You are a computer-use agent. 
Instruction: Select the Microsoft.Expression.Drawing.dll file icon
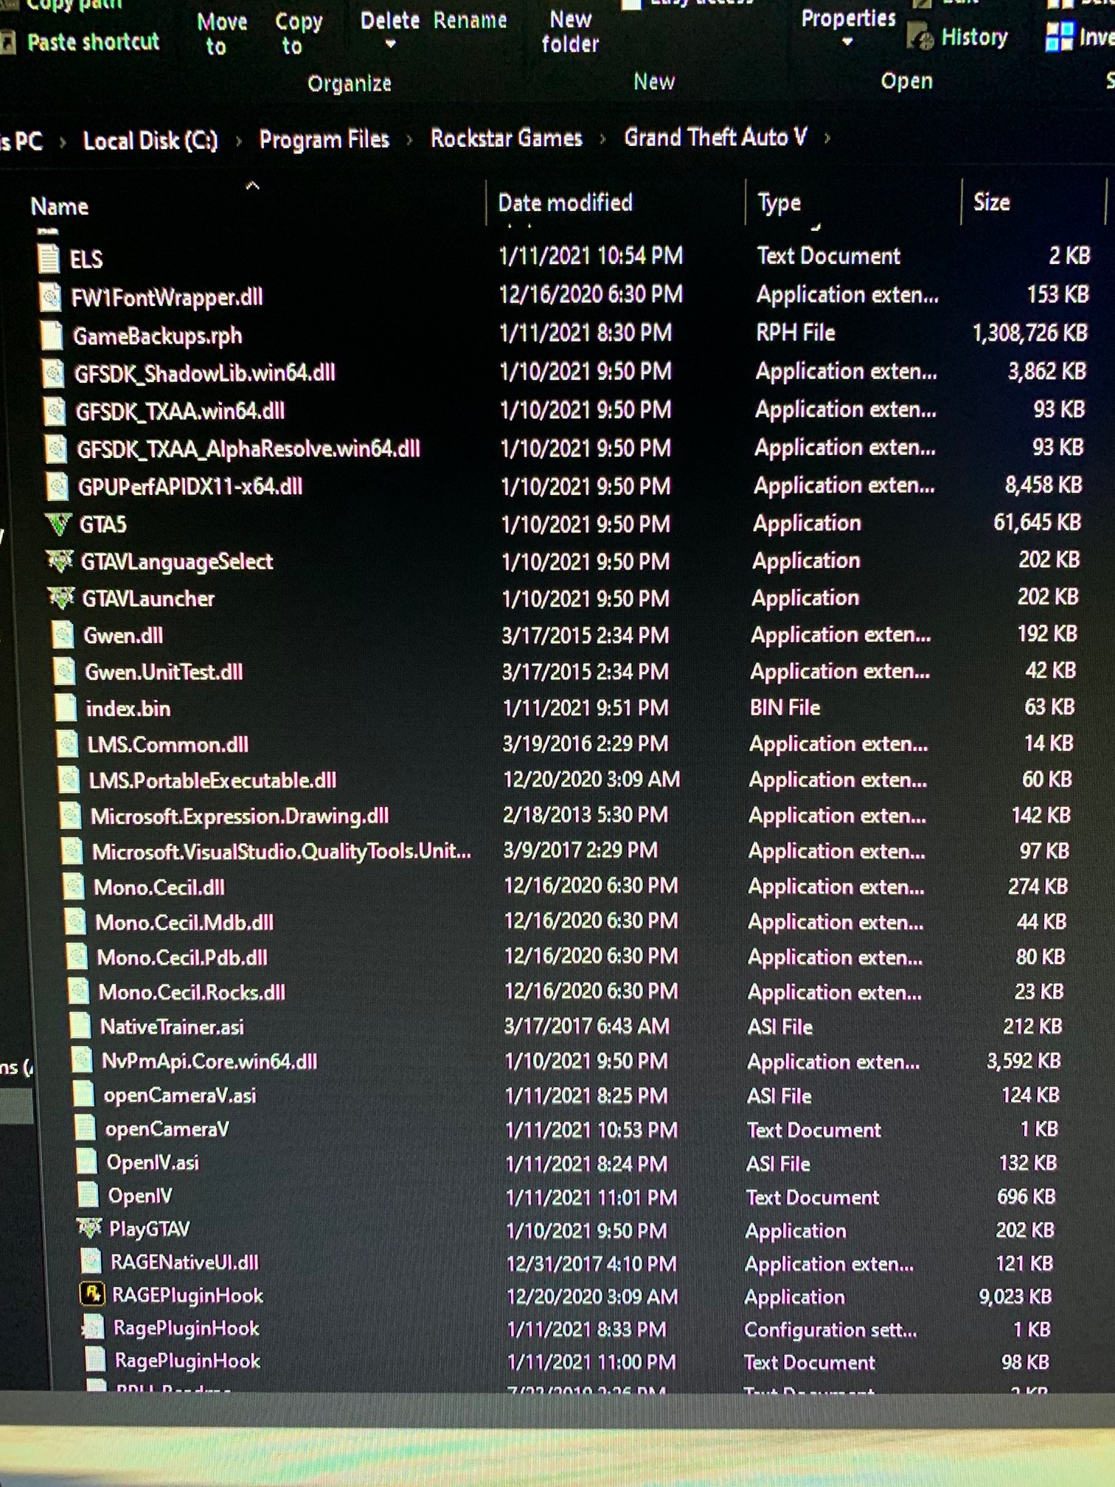[x=71, y=816]
